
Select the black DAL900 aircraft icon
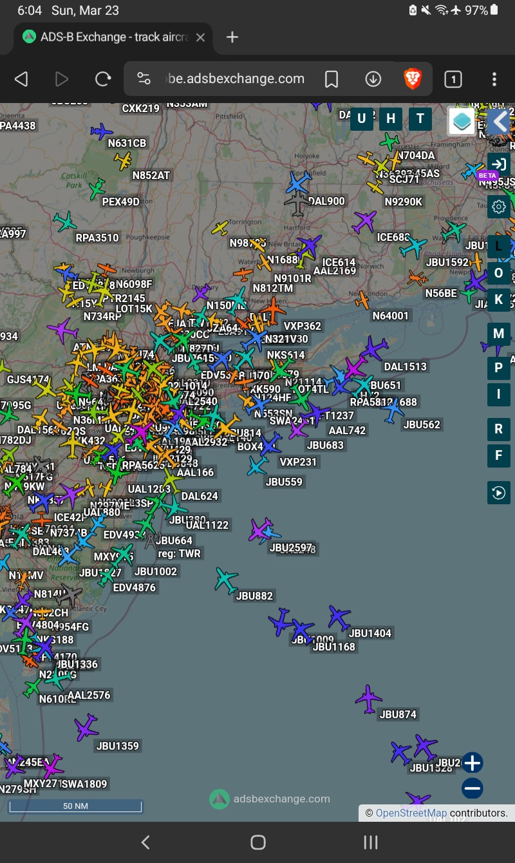click(x=297, y=204)
